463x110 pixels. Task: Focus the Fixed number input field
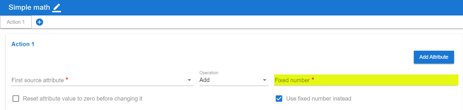click(x=366, y=80)
